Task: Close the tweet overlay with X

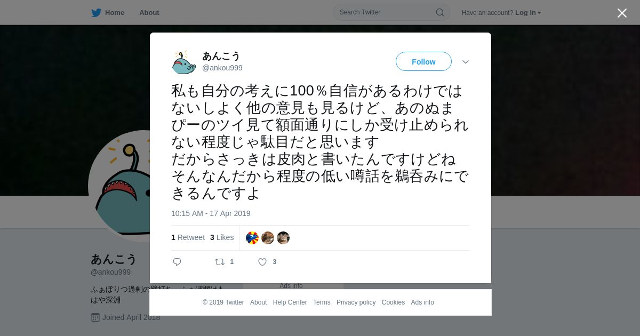Action: point(622,13)
